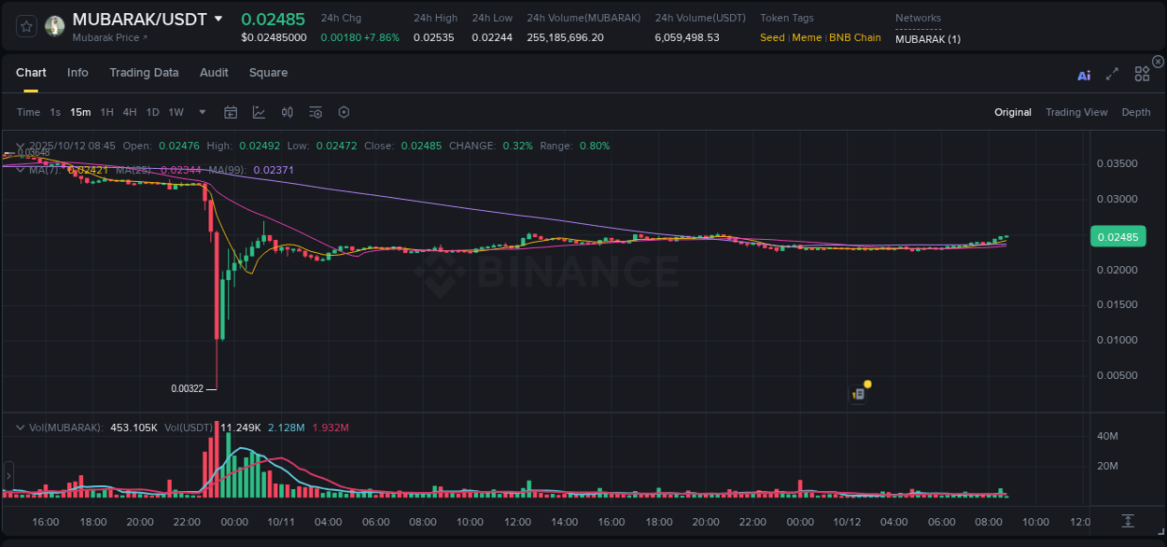
Task: Open chart settings via hexagon icon
Action: [344, 112]
